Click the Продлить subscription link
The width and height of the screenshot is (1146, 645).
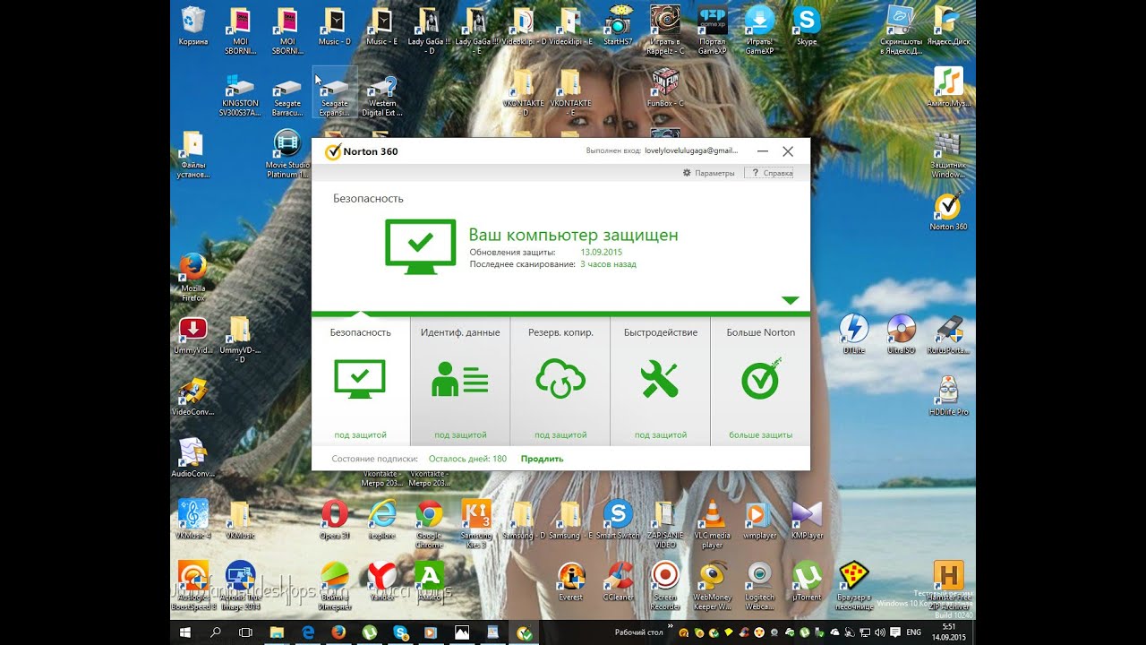(x=542, y=459)
